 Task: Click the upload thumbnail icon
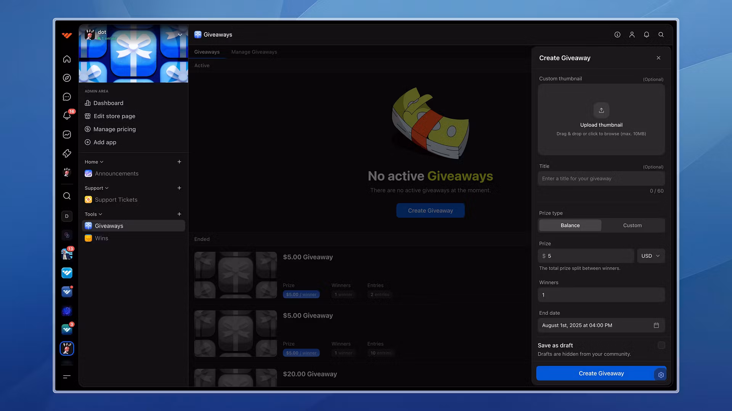[x=601, y=110]
